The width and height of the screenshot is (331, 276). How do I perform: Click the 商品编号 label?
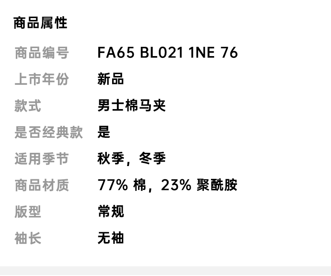coord(41,53)
